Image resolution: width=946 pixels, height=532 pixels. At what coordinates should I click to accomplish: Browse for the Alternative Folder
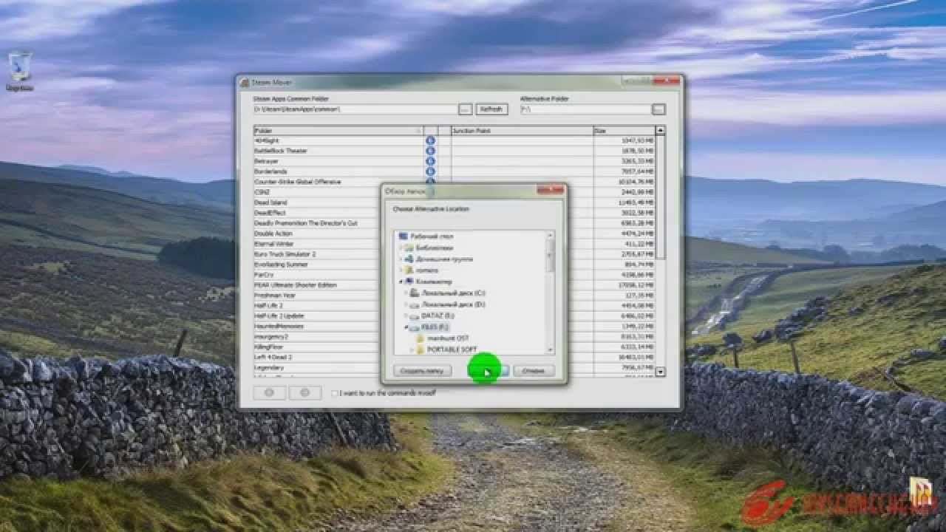coord(659,109)
